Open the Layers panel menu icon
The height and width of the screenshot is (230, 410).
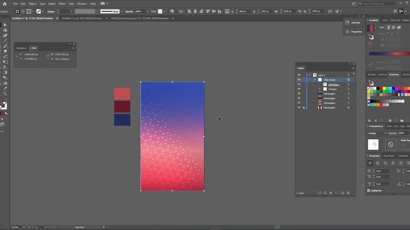[353, 68]
